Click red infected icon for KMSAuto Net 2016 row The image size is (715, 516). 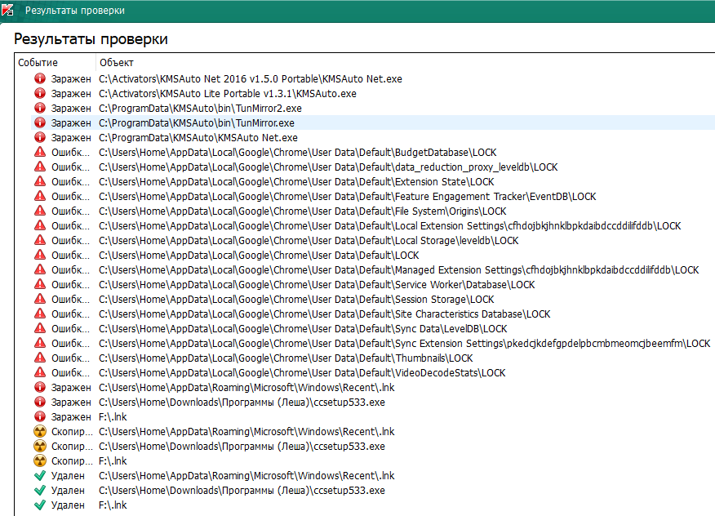tap(39, 79)
